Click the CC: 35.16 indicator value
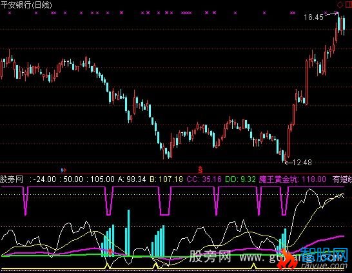 [204, 179]
